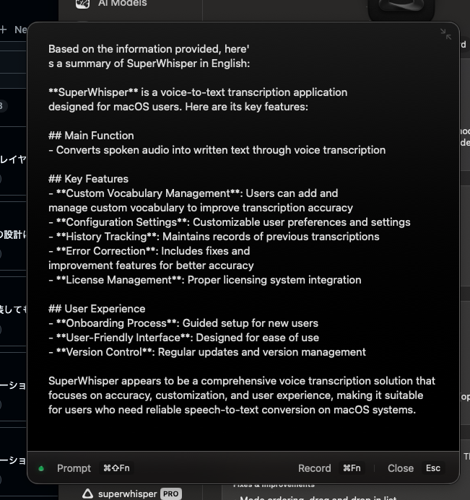Screen dimensions: 470x500
Task: Collapse the result window with the arrows icon
Action: (x=445, y=34)
